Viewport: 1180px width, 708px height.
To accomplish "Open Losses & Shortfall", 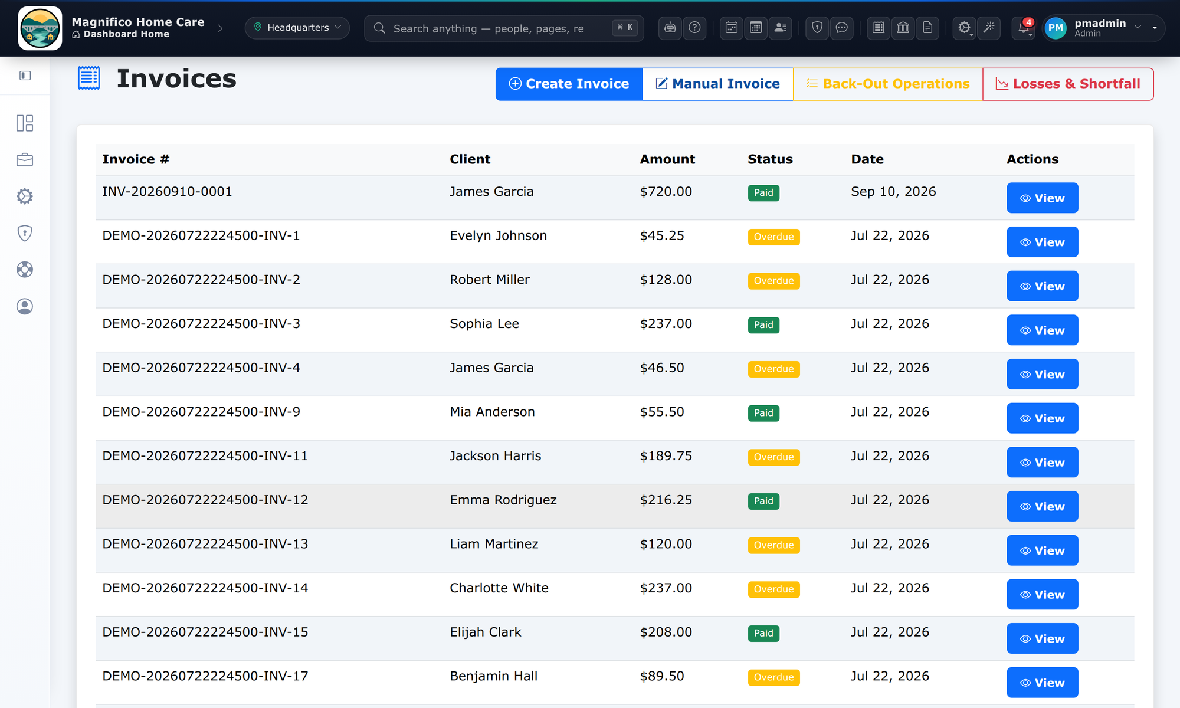I will tap(1068, 84).
